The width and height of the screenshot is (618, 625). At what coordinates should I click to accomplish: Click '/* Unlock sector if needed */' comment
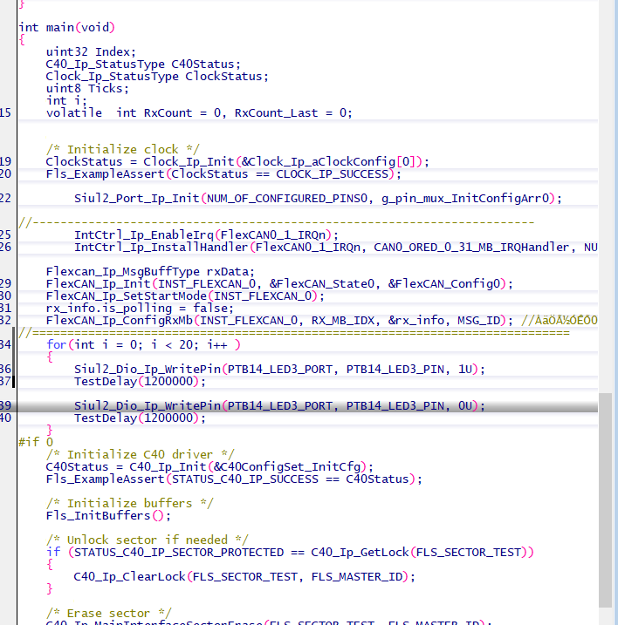click(x=147, y=540)
